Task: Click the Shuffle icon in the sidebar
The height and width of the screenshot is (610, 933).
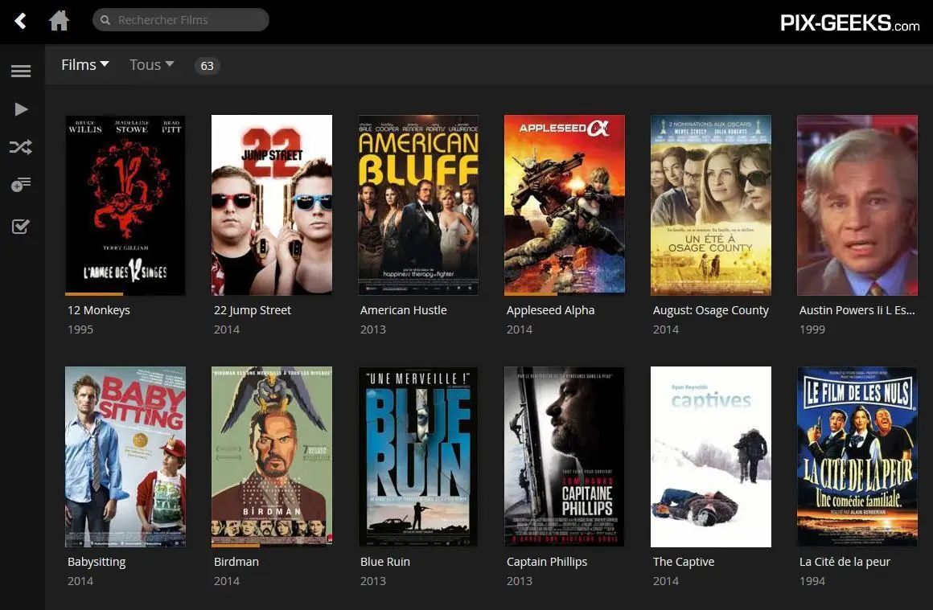Action: coord(21,147)
